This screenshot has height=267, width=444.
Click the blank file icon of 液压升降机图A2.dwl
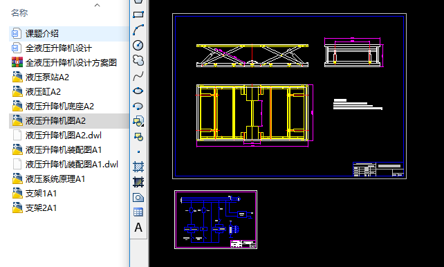[x=17, y=135]
